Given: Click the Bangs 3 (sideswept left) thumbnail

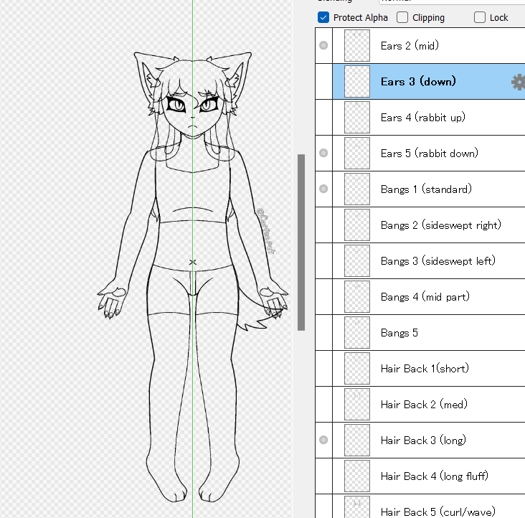Looking at the screenshot, I should [357, 260].
